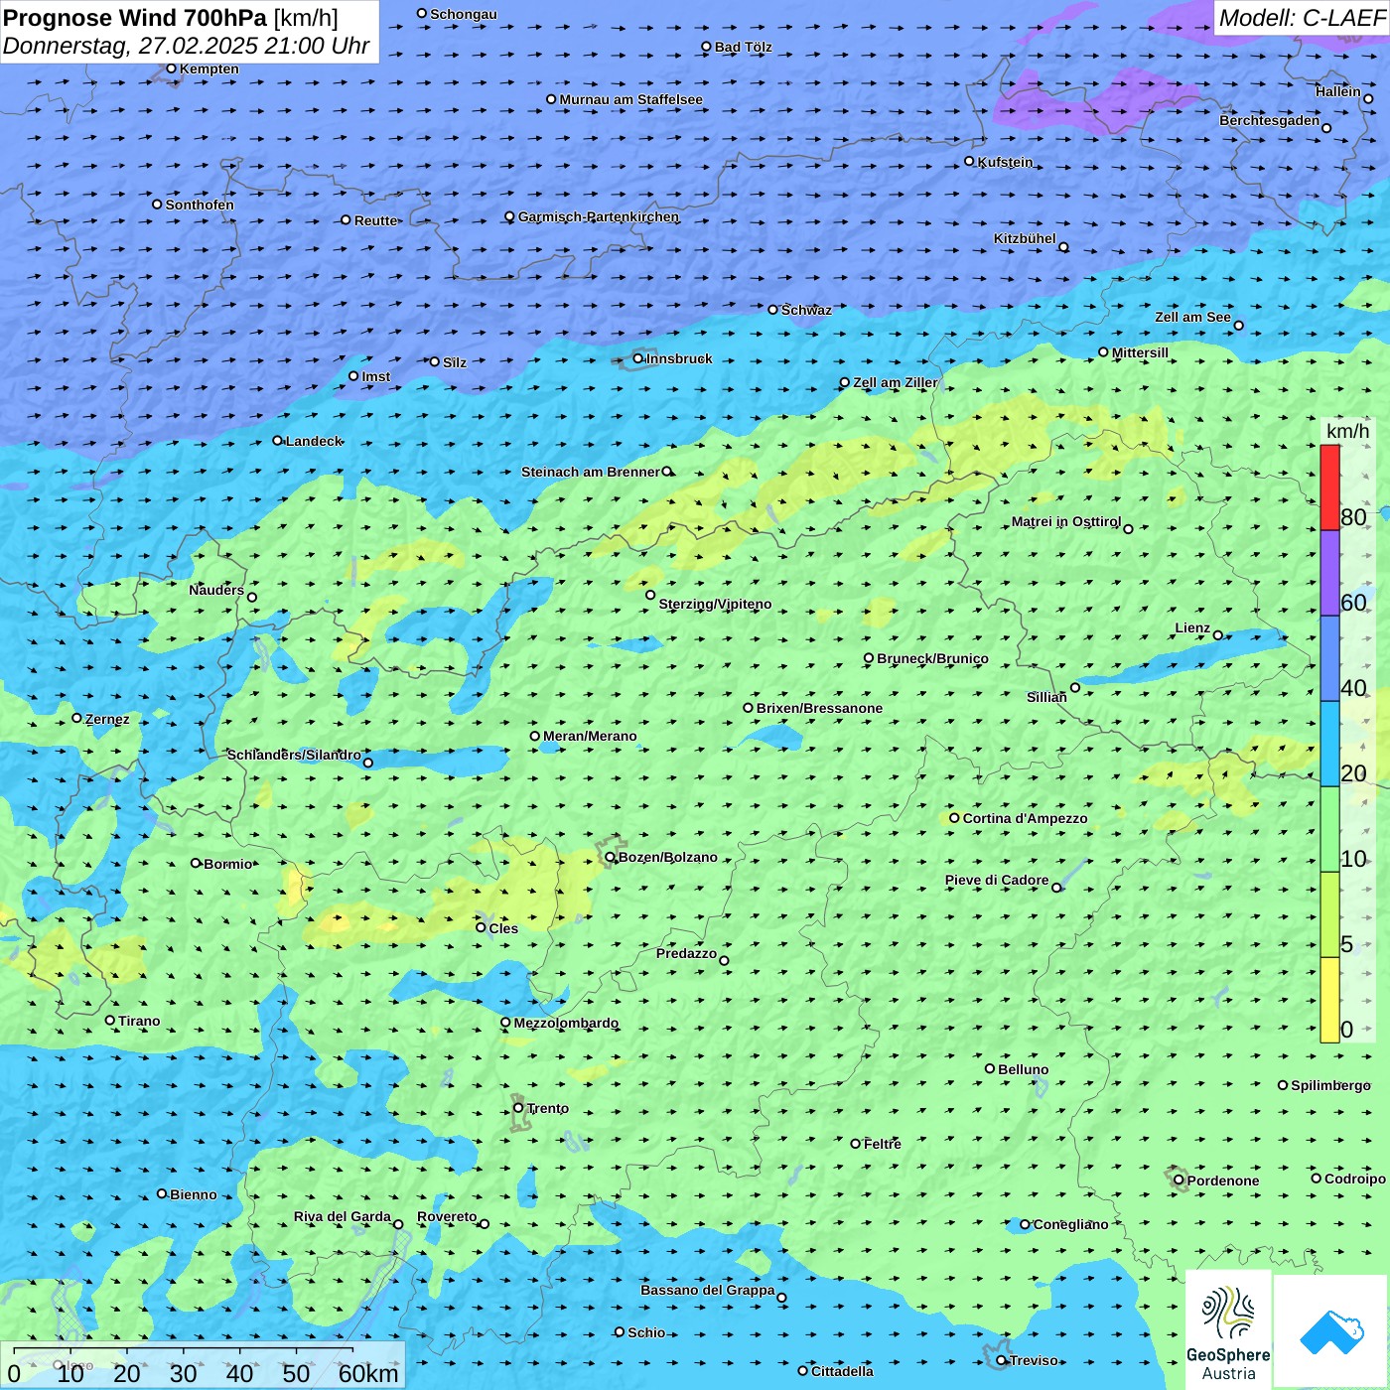Click the forecast date 'Donnerstag, 27.02.2025 21:00 Uhr'

click(x=186, y=46)
